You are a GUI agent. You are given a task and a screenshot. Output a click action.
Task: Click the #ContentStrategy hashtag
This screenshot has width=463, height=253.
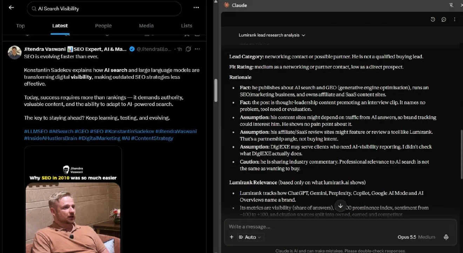point(152,138)
